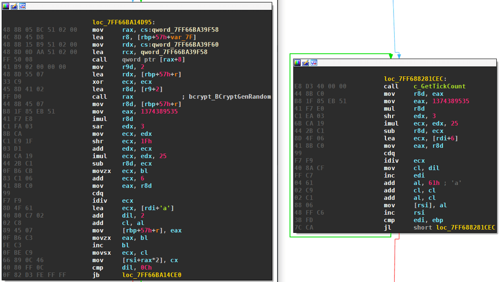This screenshot has width=501, height=282.
Task: Click shr ecx, 1Fh operand
Action: coord(137,141)
